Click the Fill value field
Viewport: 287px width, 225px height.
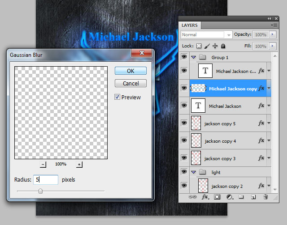261,46
